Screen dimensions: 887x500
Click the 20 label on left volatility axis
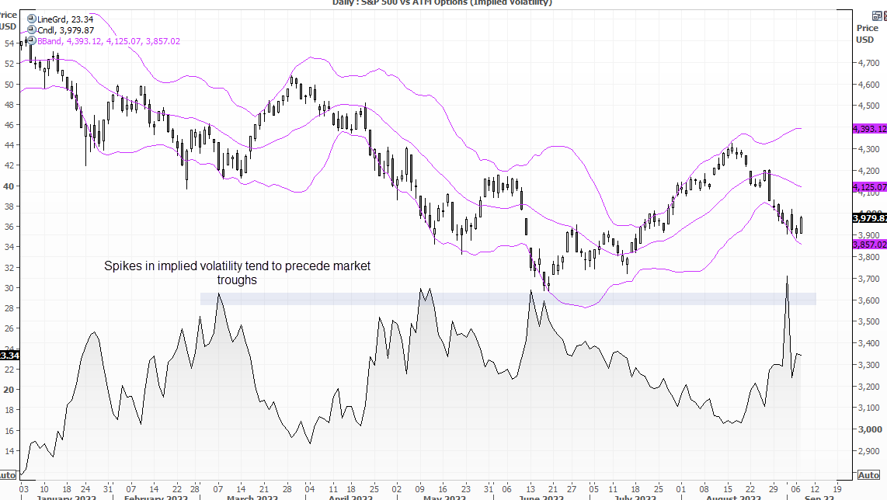coord(9,390)
